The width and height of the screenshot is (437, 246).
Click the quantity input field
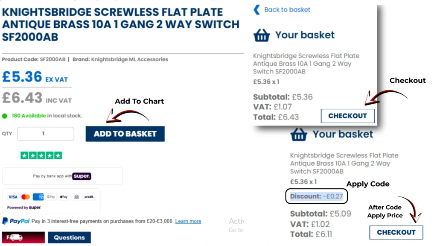pos(46,134)
